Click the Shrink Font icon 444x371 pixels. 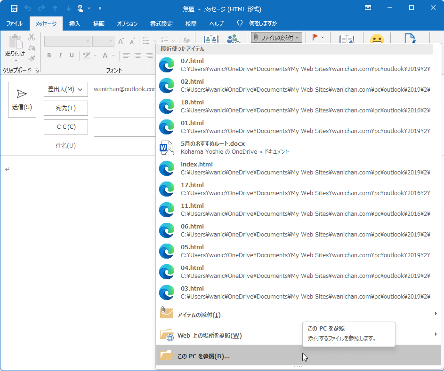(x=132, y=41)
